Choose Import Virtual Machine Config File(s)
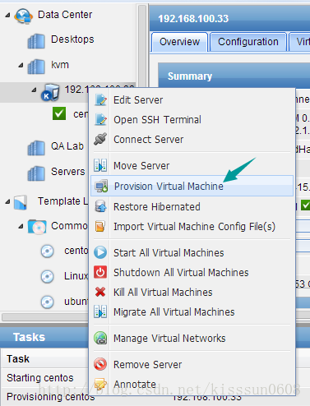The height and width of the screenshot is (406, 310). pyautogui.click(x=192, y=227)
